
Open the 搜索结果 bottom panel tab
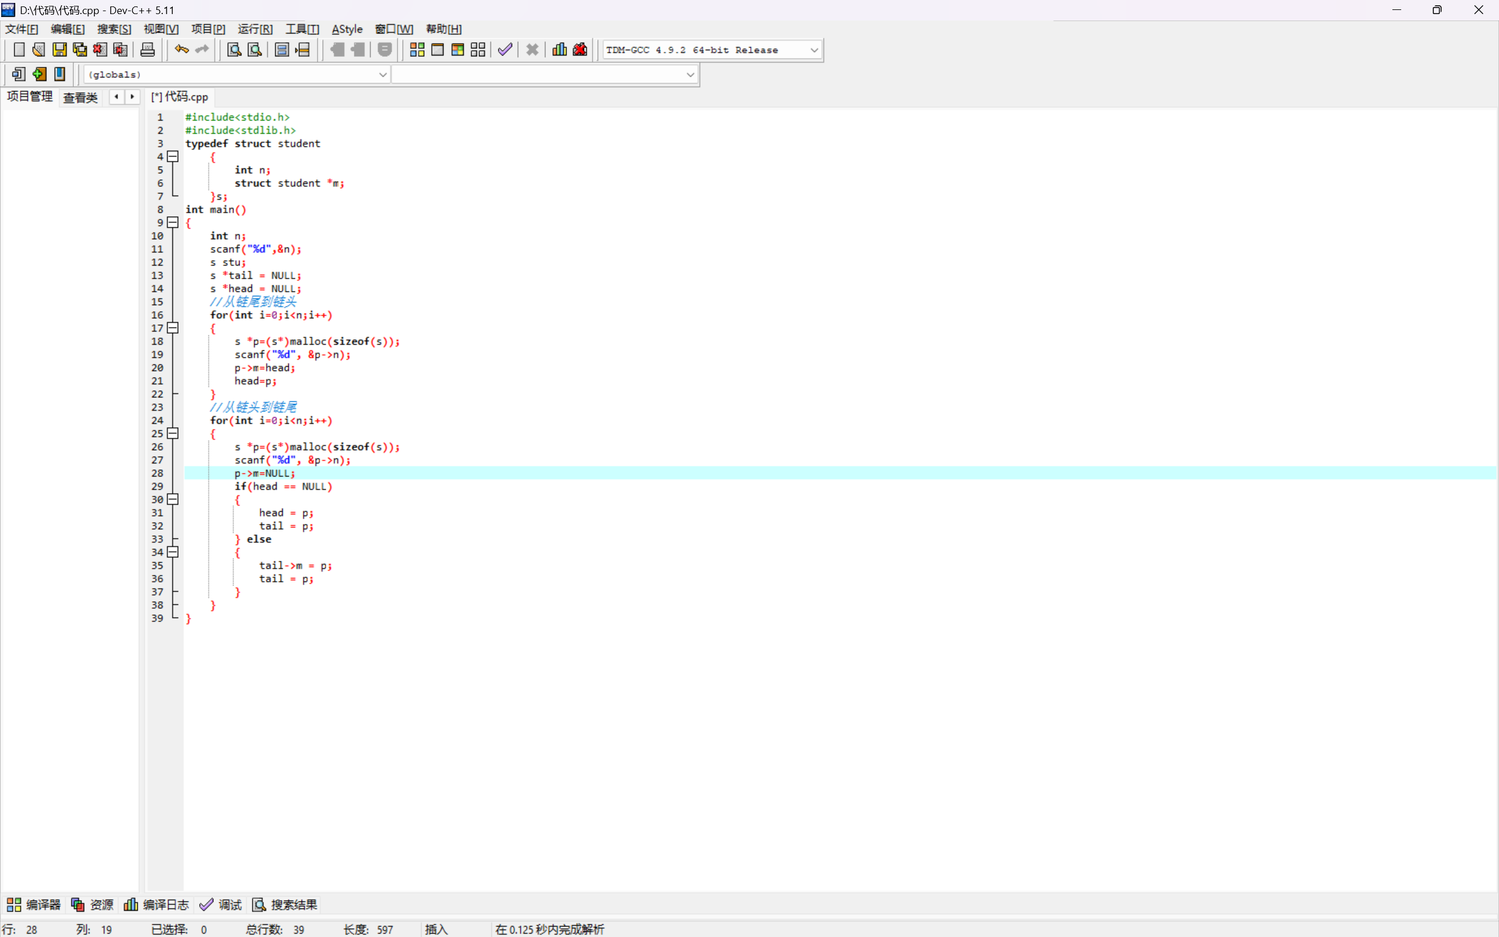[x=285, y=905]
